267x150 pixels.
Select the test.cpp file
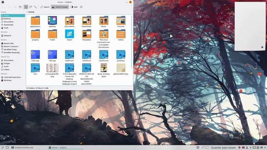[x=52, y=55]
